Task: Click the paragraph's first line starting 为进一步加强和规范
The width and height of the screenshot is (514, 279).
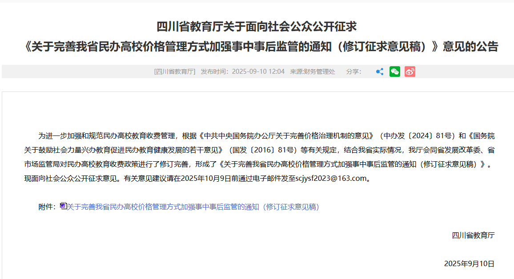Action: 266,136
